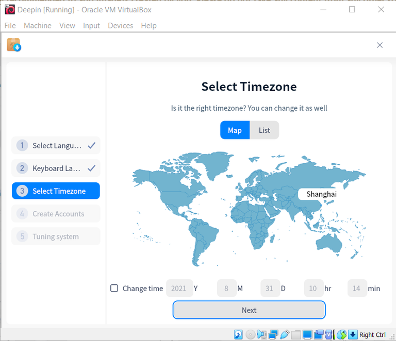The width and height of the screenshot is (396, 341).
Task: Go to Select Language step
Action: [x=56, y=146]
